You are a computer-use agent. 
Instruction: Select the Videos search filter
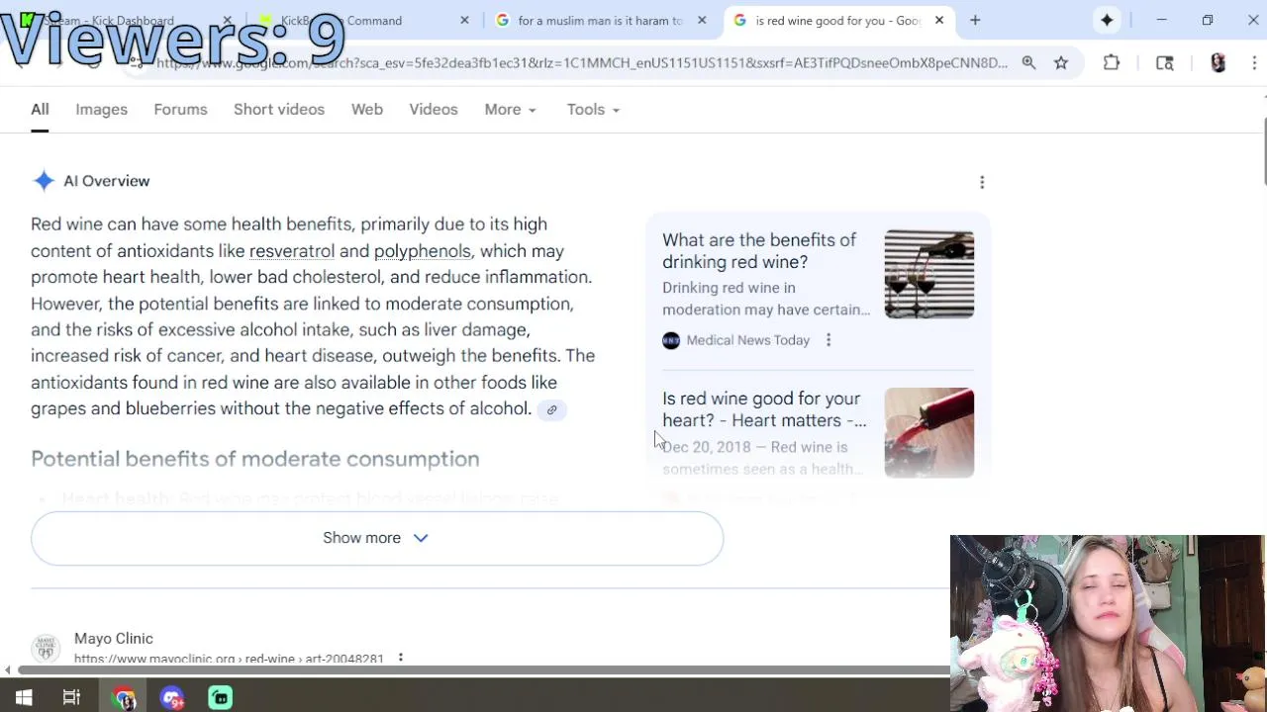[x=434, y=110]
